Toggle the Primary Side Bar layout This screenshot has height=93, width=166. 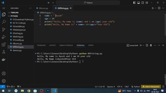134,3
